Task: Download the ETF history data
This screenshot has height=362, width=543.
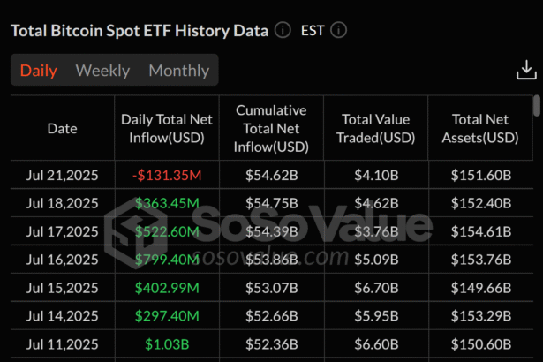Action: pyautogui.click(x=526, y=72)
